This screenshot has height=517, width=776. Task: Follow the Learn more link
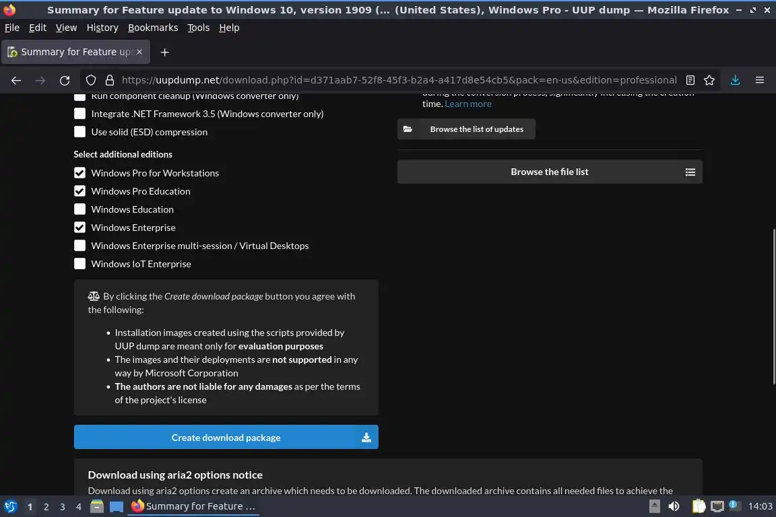pyautogui.click(x=468, y=104)
